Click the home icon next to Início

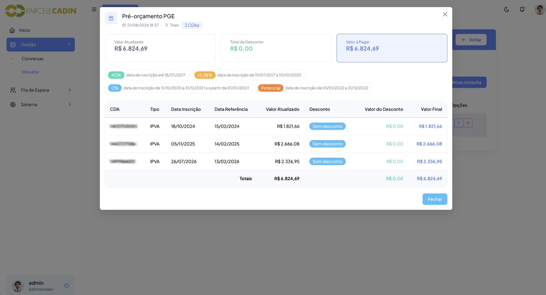point(12,30)
